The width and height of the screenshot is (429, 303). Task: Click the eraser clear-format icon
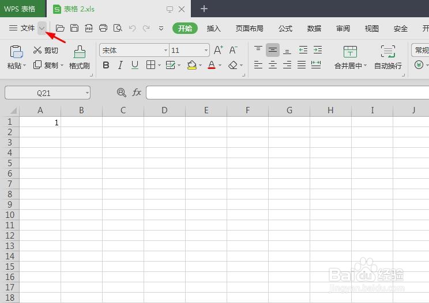pos(233,65)
